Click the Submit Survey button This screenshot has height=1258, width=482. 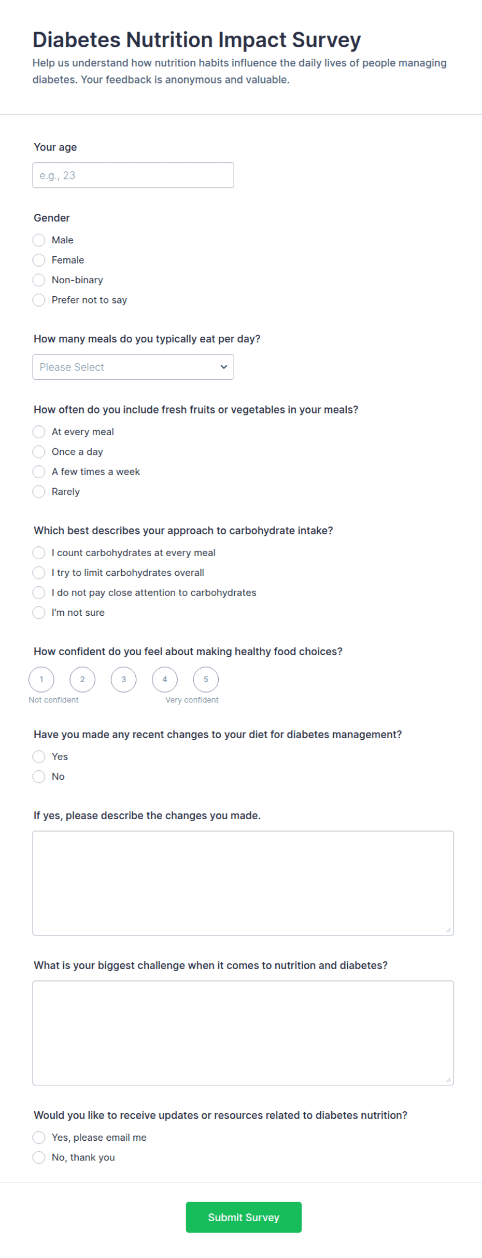244,1218
